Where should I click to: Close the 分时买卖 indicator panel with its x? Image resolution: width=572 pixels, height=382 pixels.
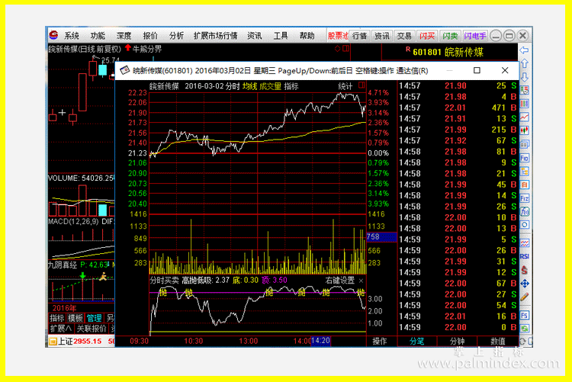[x=362, y=281]
